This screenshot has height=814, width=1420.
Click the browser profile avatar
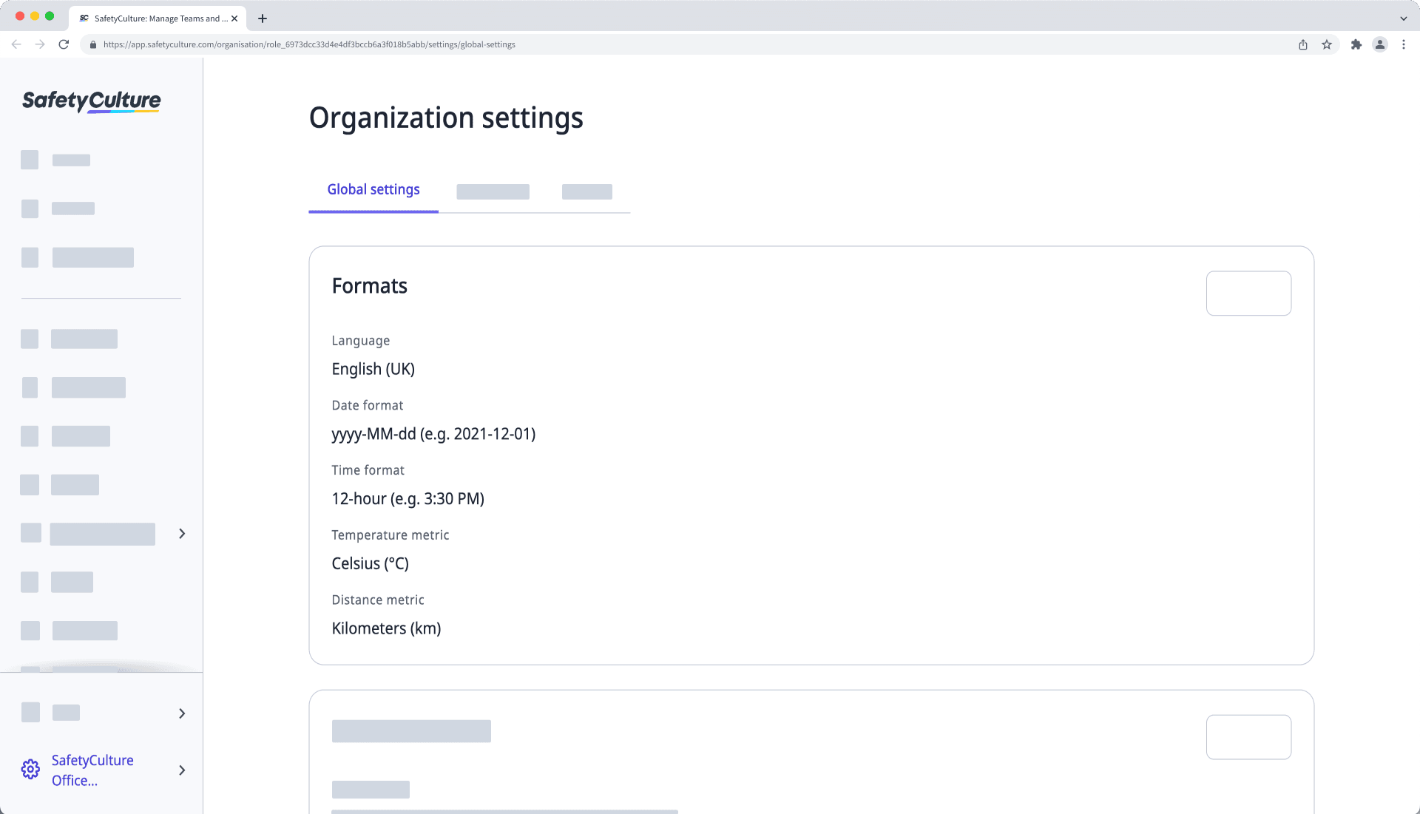1380,44
